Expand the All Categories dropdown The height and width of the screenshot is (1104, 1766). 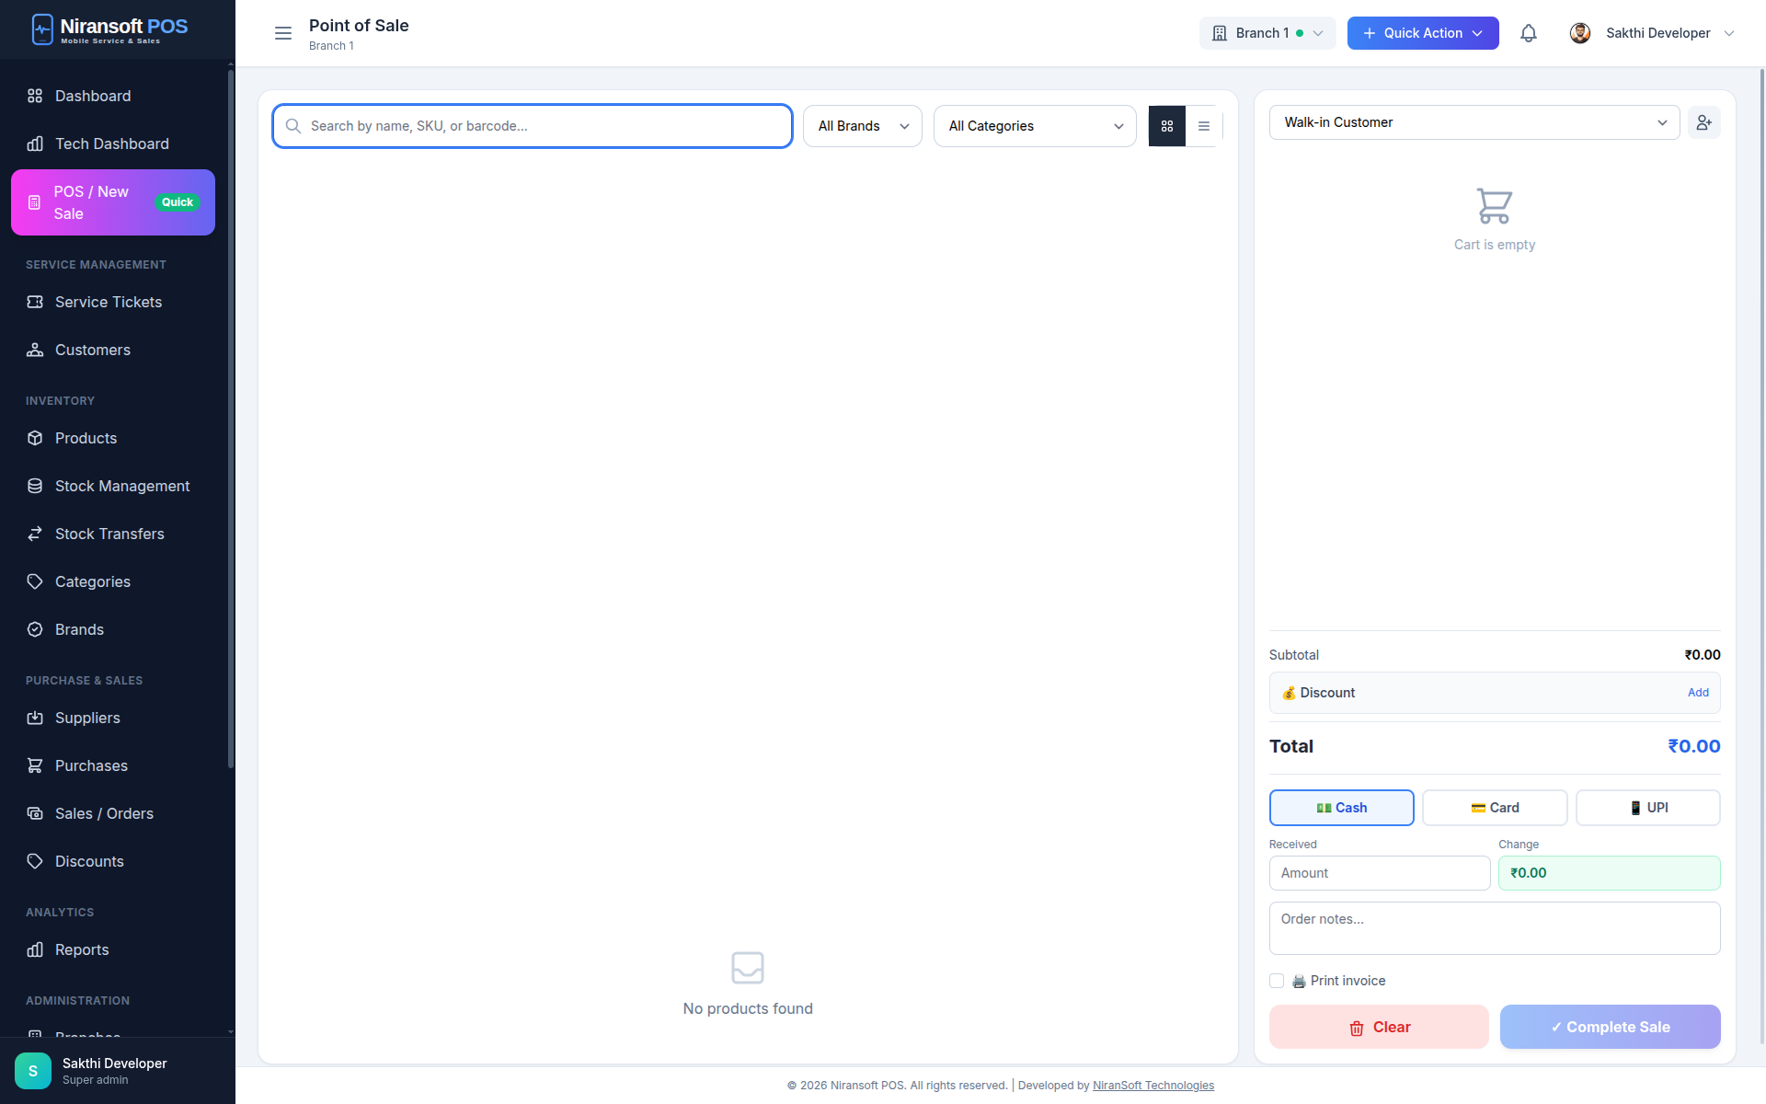point(1034,126)
